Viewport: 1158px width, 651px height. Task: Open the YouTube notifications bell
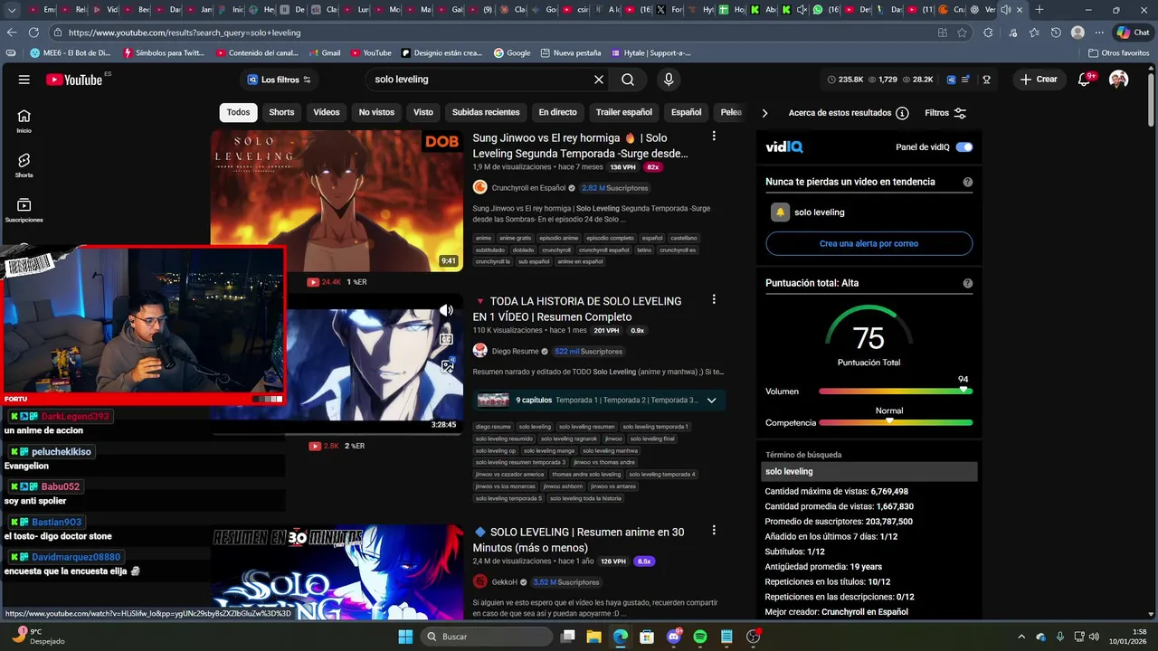coord(1084,80)
